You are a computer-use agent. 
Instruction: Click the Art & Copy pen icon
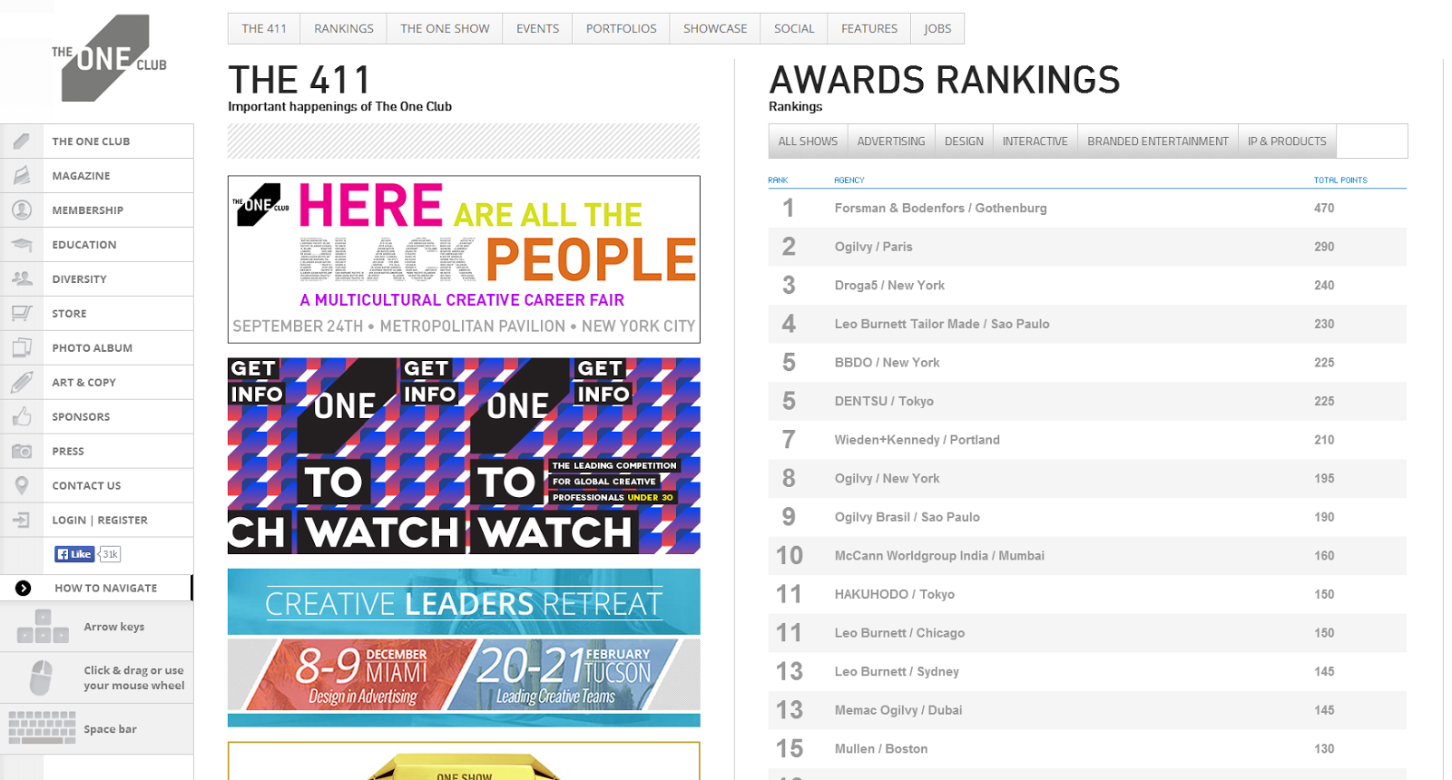pos(22,383)
